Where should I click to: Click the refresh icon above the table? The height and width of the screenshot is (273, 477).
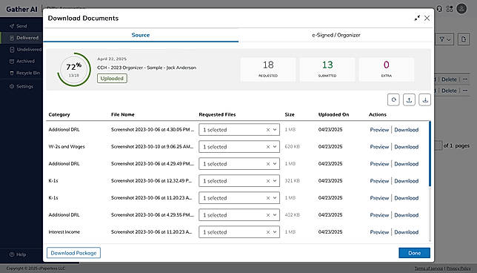pyautogui.click(x=393, y=100)
